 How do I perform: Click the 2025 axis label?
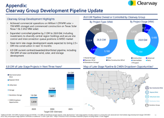tap(71, 109)
